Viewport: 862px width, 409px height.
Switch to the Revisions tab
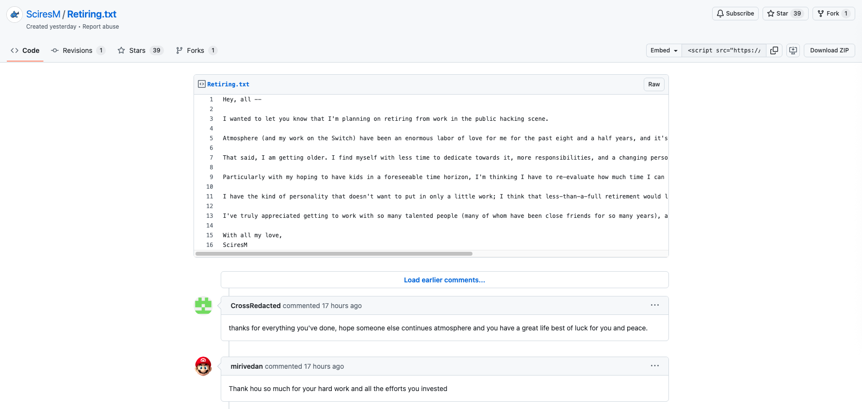[x=78, y=50]
